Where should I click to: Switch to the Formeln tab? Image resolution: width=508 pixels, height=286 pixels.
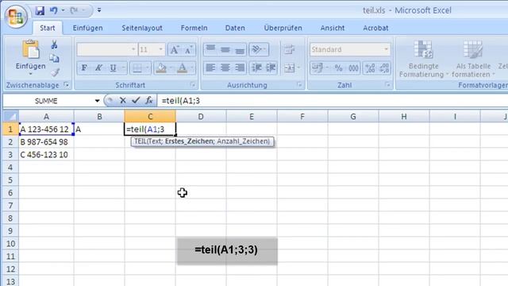[x=194, y=28]
